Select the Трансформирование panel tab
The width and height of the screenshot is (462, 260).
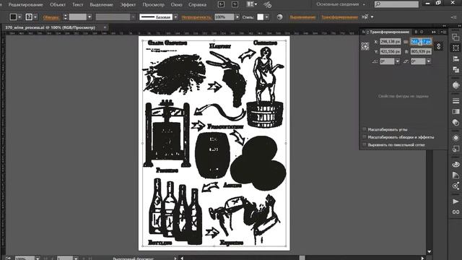point(389,32)
